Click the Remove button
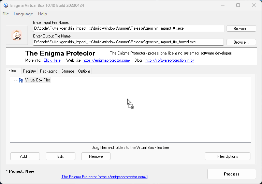262x184 pixels. point(96,156)
